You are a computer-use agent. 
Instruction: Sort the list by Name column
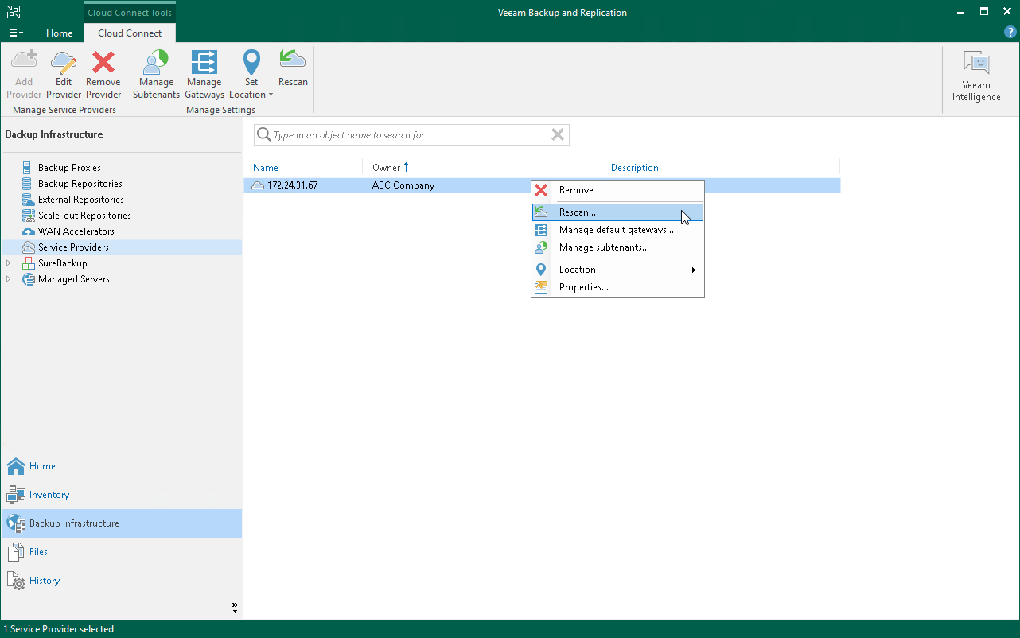pyautogui.click(x=266, y=168)
